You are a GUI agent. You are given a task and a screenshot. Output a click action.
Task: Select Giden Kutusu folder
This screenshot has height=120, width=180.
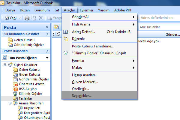29,74
